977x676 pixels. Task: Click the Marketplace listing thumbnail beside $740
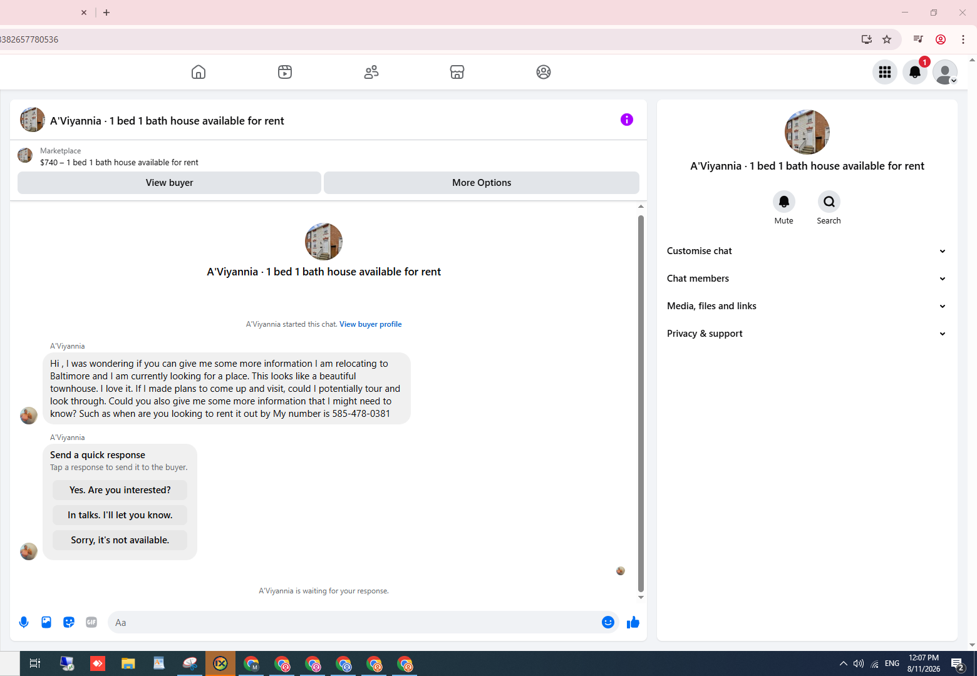[25, 155]
